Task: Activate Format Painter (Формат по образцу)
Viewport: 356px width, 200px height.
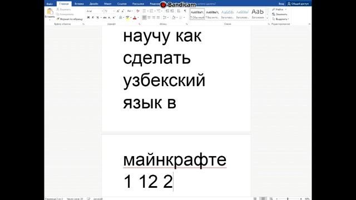Action: coord(70,19)
